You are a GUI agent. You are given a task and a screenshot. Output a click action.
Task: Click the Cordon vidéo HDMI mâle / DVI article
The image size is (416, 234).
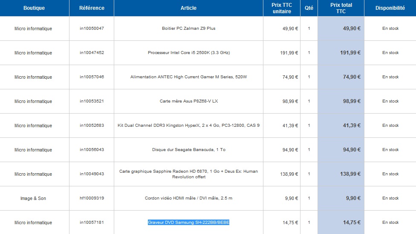(188, 198)
